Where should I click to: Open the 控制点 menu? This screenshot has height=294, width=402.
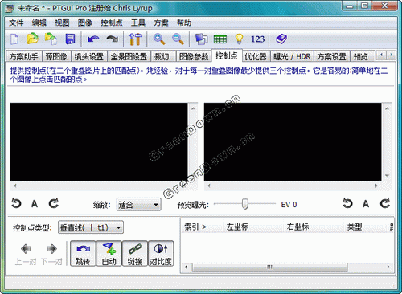tap(111, 22)
